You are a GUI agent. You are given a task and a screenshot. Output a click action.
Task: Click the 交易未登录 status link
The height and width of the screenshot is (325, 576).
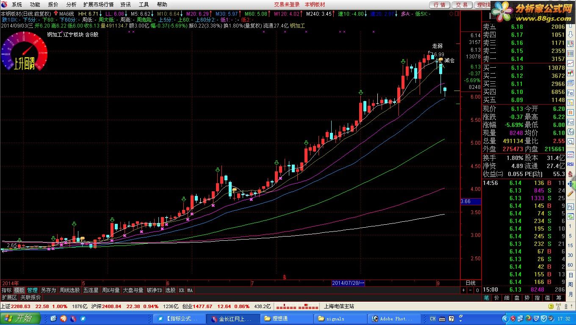pos(287,4)
